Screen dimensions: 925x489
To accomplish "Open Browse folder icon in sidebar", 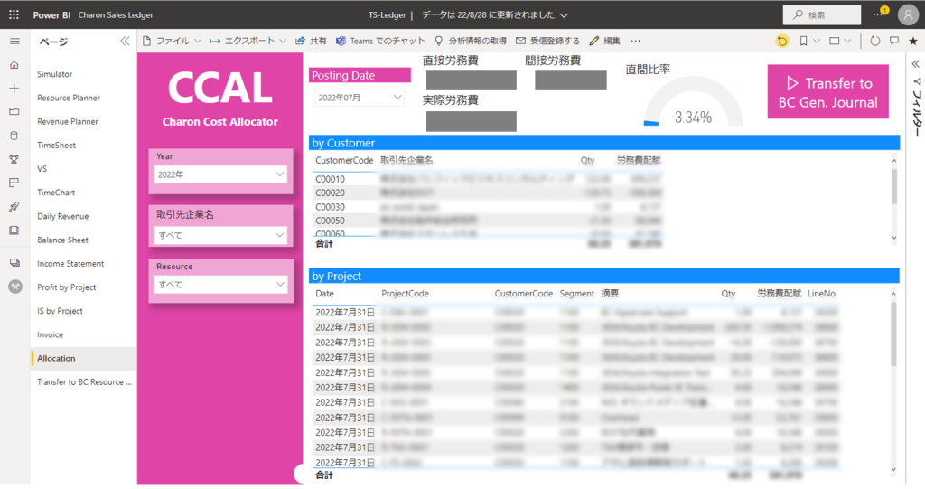I will [14, 111].
